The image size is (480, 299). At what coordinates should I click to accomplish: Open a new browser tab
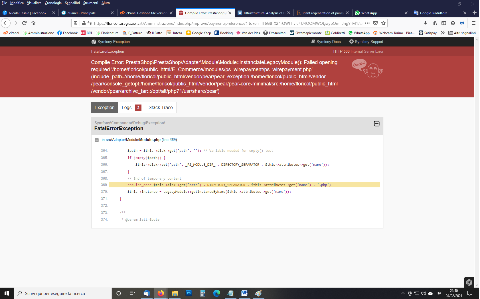pos(475,13)
